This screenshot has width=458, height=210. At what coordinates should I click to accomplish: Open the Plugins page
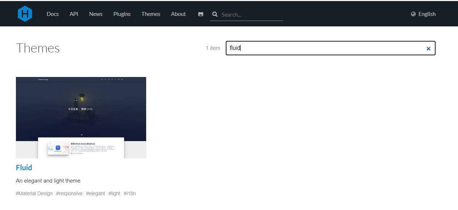[x=122, y=14]
